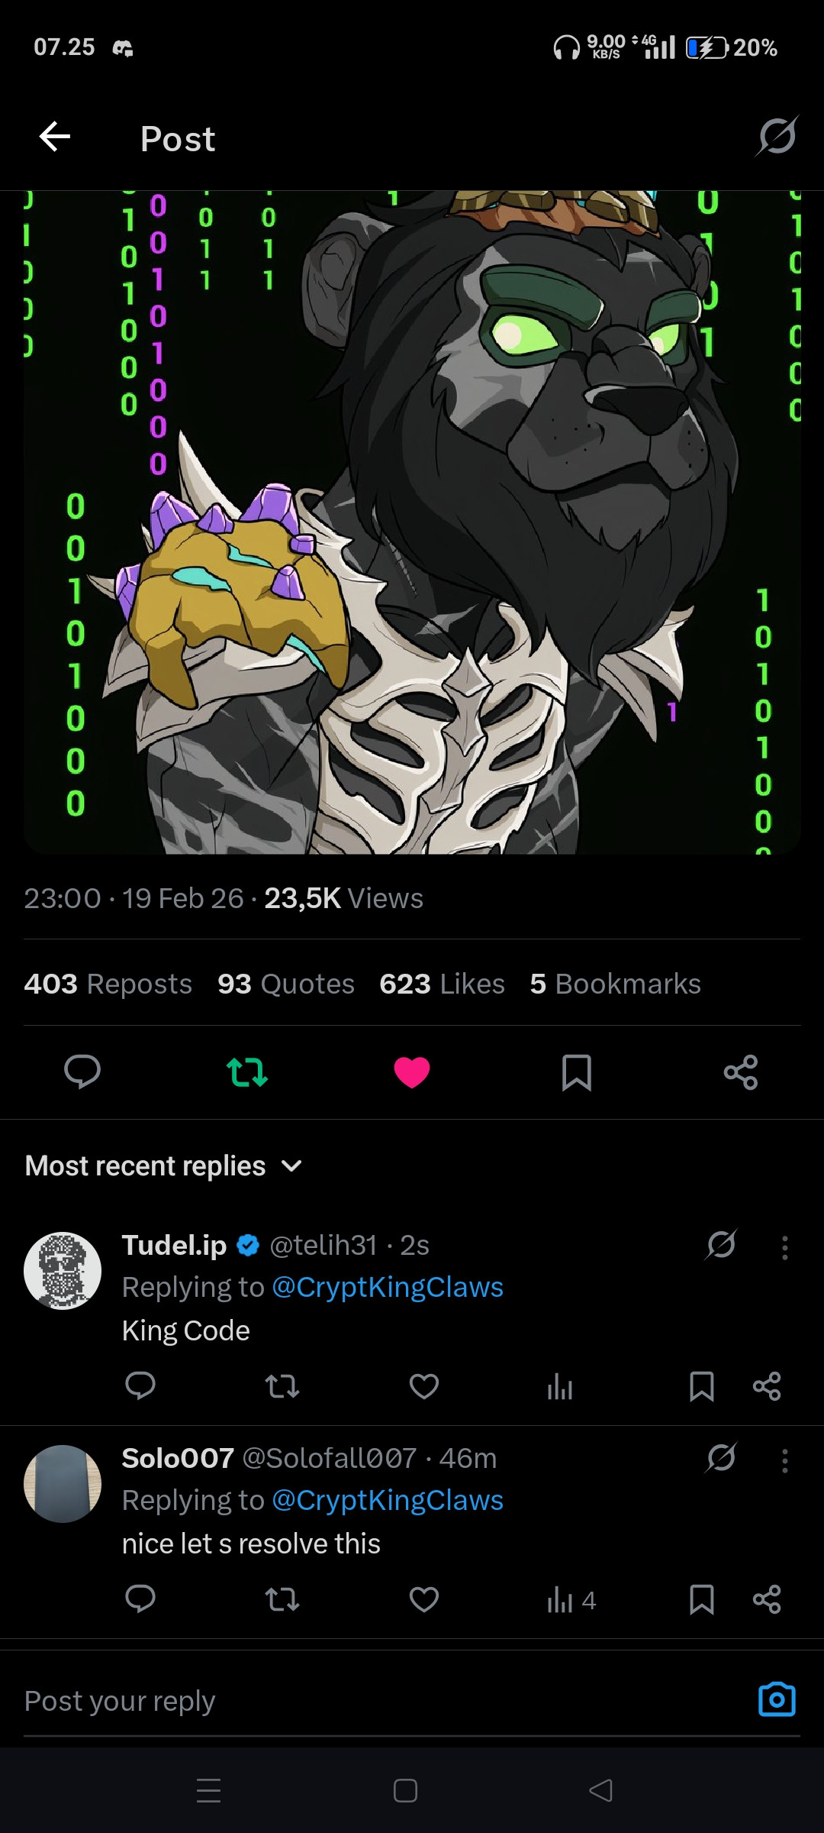
Task: Undo the green repost on main post
Action: pyautogui.click(x=247, y=1072)
